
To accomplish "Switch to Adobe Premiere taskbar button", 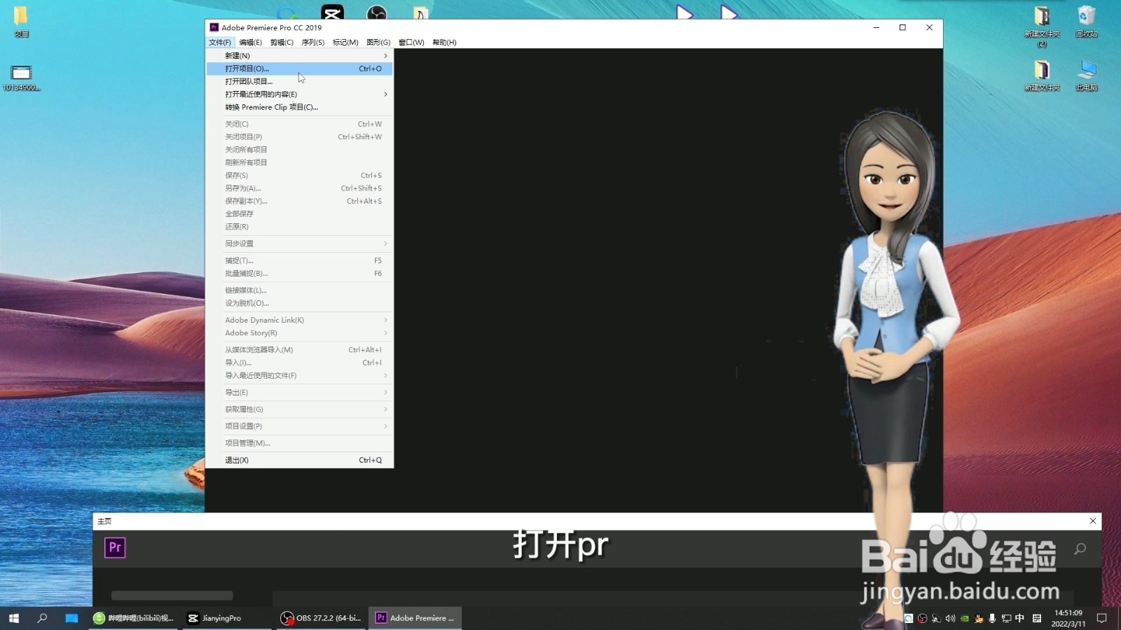I will (x=415, y=618).
